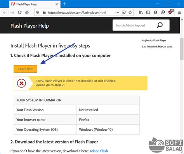Screen dimensions: 184x154
Task: Click the 'Sorry, Flash Player is either not installed' message
Action: 76,83
